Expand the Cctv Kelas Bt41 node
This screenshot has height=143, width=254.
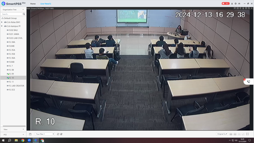point(2,22)
